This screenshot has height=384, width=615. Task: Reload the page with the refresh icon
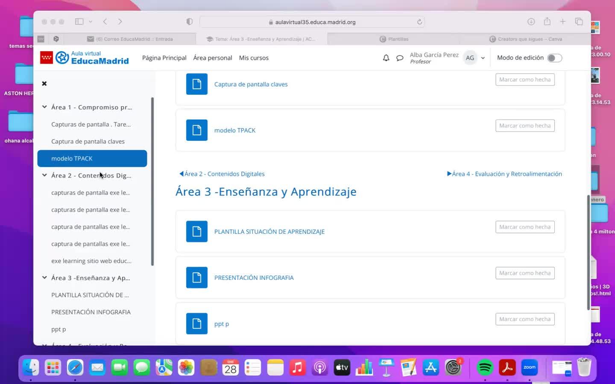point(419,22)
